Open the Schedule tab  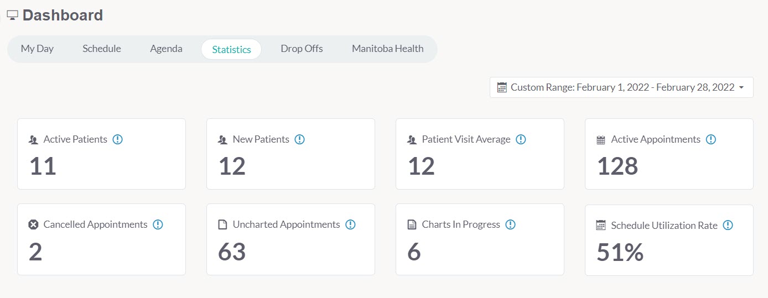point(102,49)
